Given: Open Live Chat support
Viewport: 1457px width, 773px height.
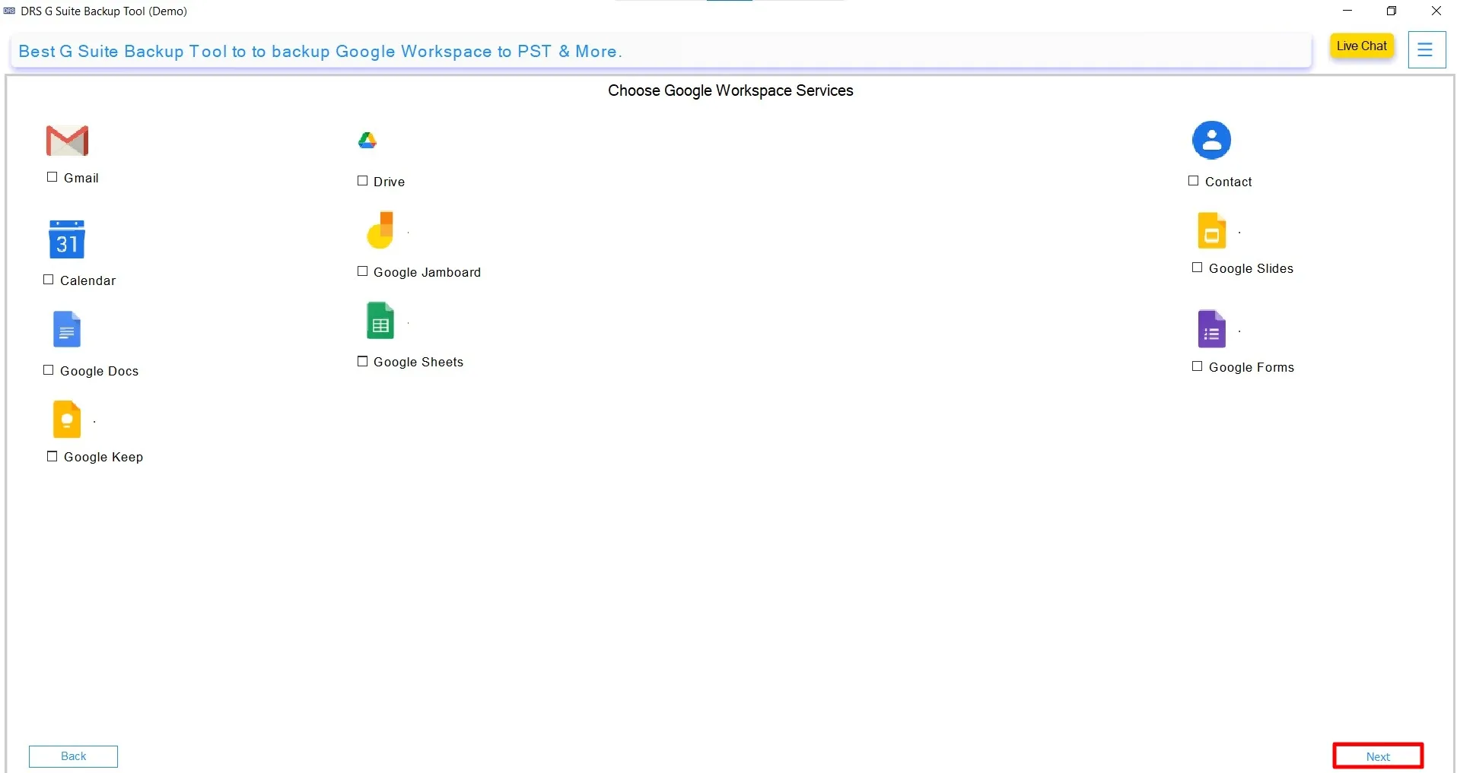Looking at the screenshot, I should 1362,46.
